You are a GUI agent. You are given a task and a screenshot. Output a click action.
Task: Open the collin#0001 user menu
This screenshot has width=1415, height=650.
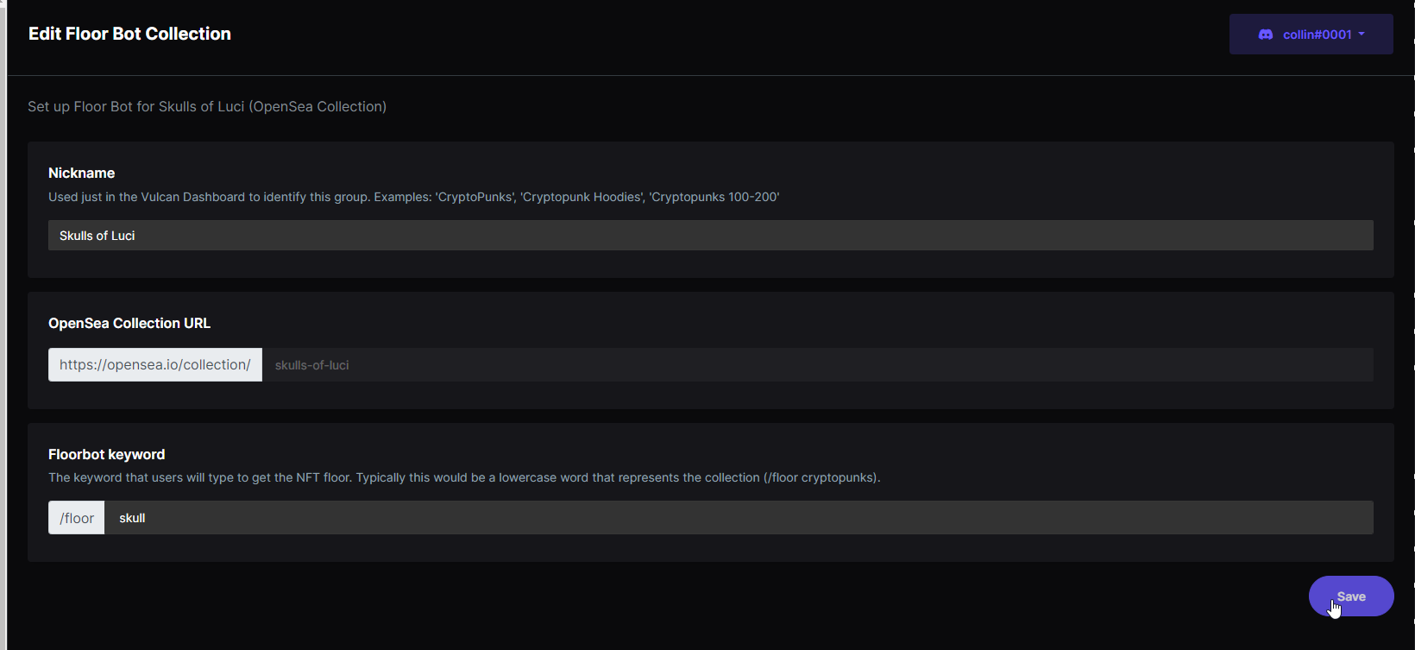(1311, 35)
